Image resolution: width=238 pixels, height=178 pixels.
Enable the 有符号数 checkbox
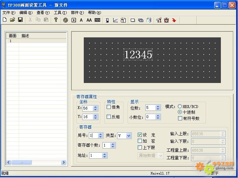[x=180, y=118]
